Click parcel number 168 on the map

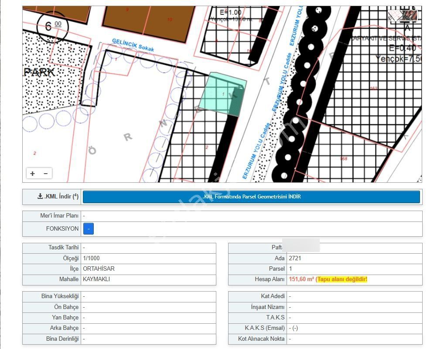344,158
